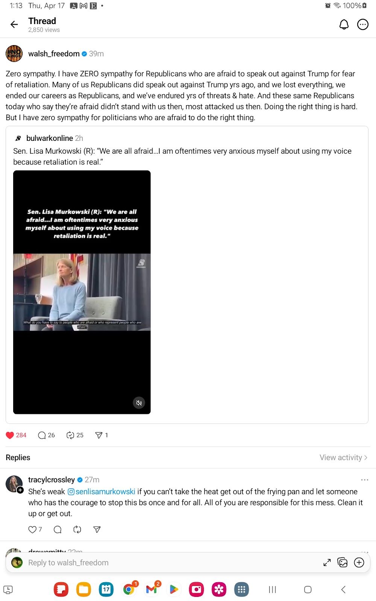Play the Sen. Lisa Murkowski video
The width and height of the screenshot is (376, 601).
click(82, 292)
